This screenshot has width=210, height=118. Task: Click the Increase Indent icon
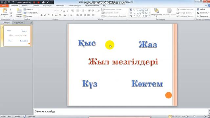click(93, 10)
